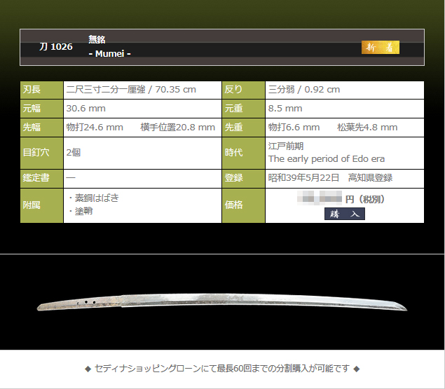The width and height of the screenshot is (445, 389).
Task: Open the katana blade photo
Action: [x=222, y=301]
